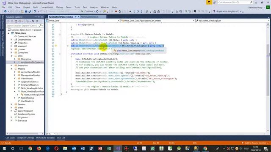Click the Save All toolbar icon
The height and width of the screenshot is (152, 271).
click(x=30, y=11)
